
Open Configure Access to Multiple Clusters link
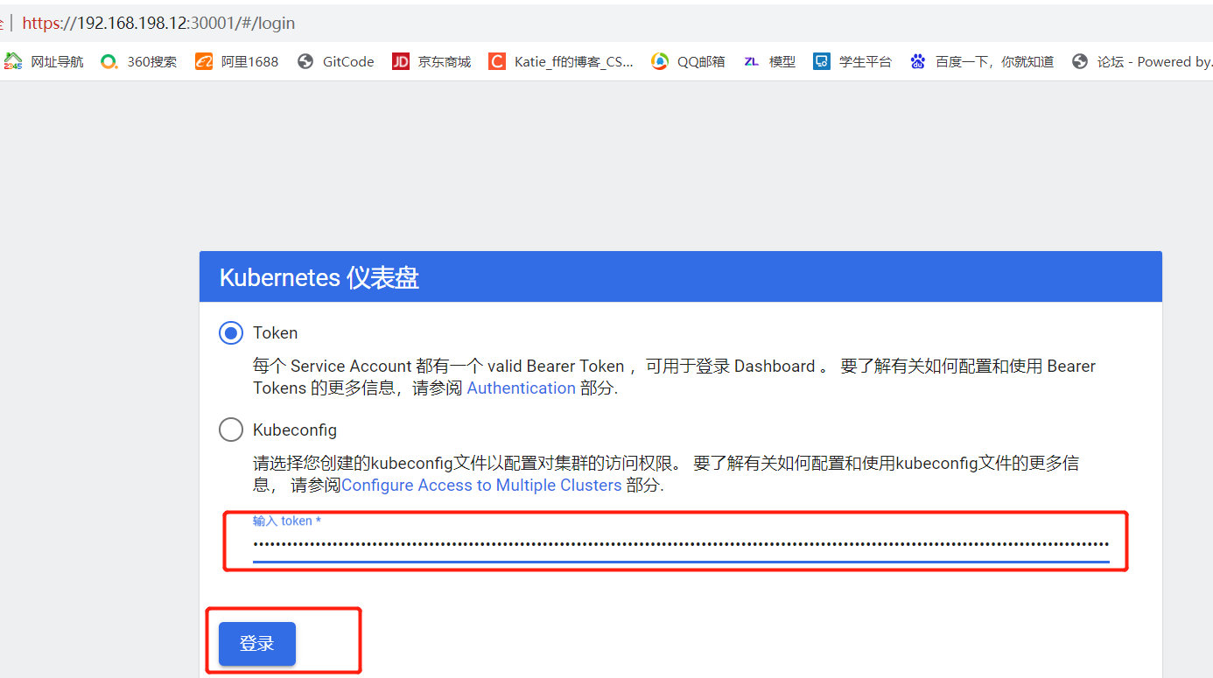(481, 486)
